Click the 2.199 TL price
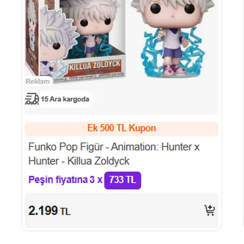 tap(49, 211)
